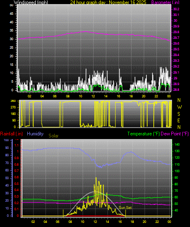Click the 18 hour tick on bottom graph
This screenshot has height=227, width=190.
click(132, 222)
